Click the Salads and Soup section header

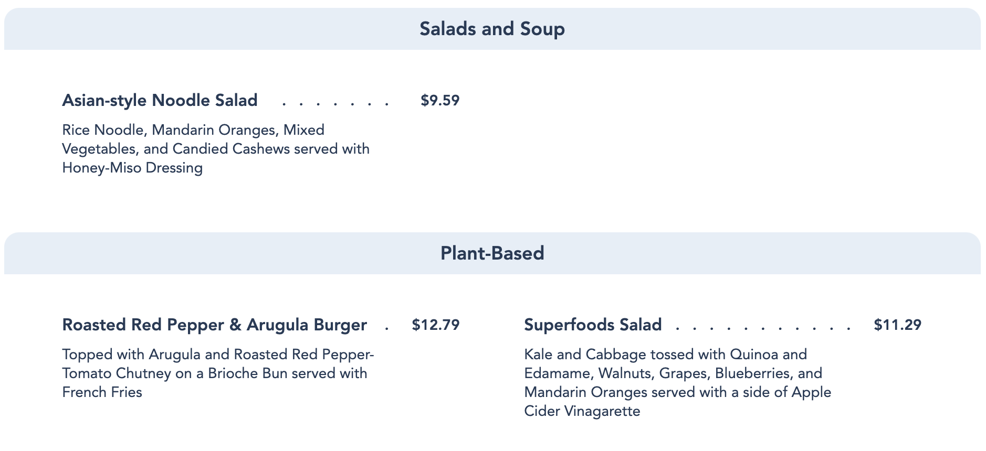pyautogui.click(x=492, y=29)
